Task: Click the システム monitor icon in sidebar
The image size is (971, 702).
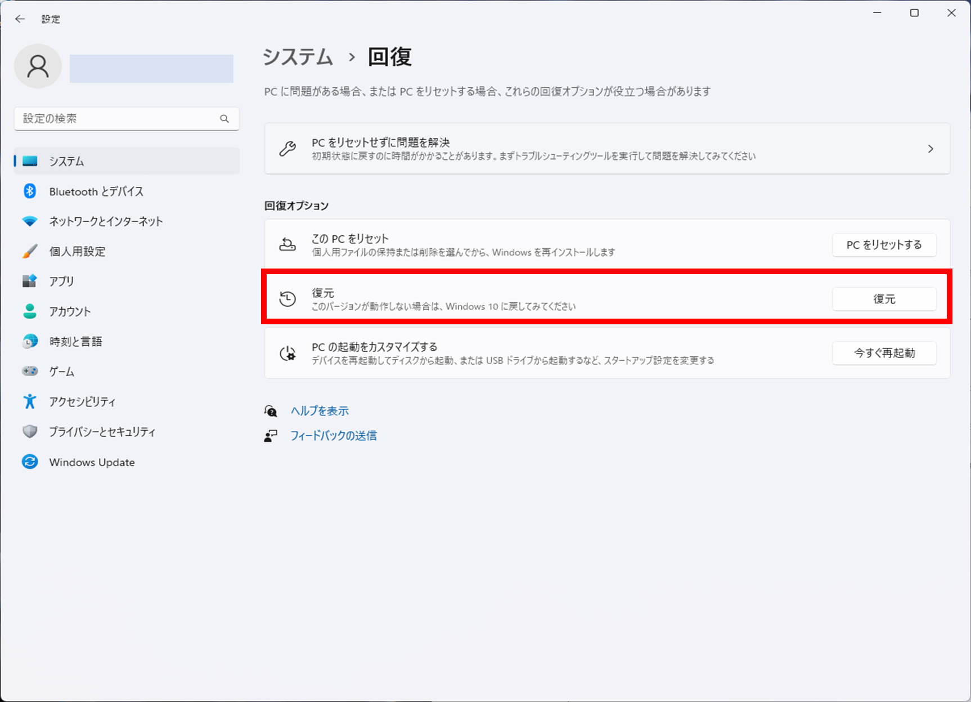Action: [x=30, y=162]
